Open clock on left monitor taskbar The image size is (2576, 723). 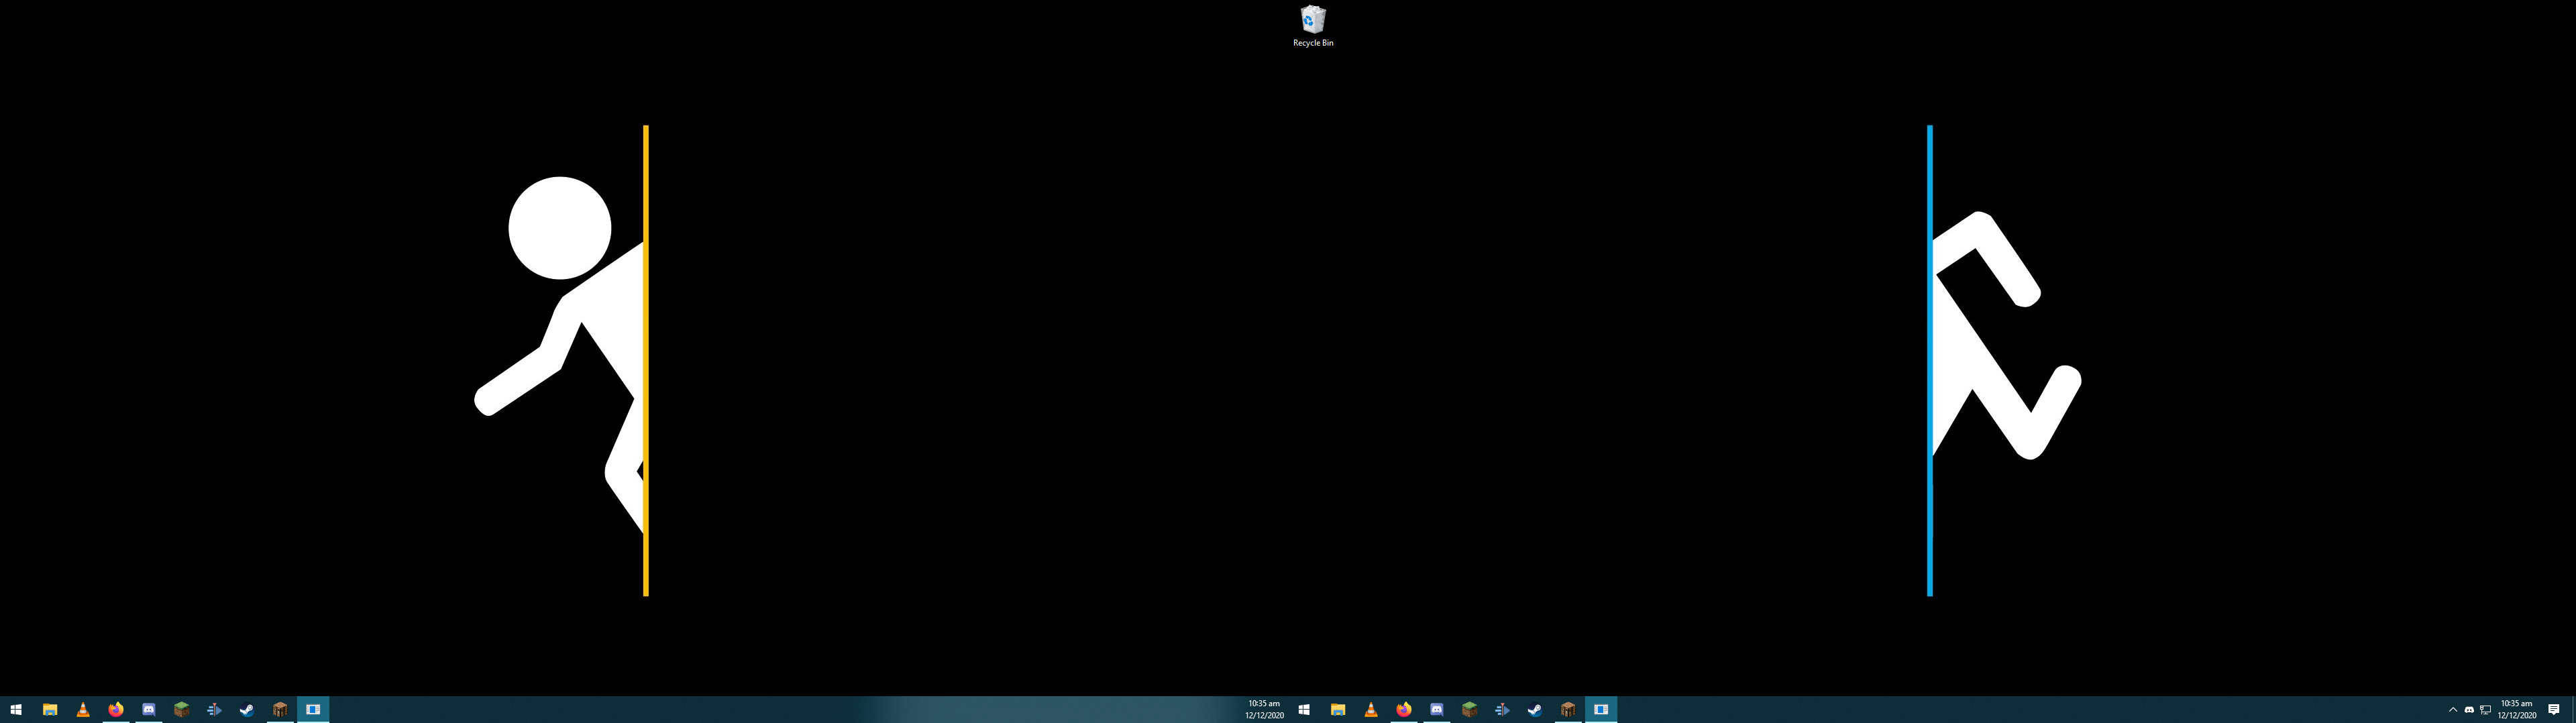point(1264,710)
